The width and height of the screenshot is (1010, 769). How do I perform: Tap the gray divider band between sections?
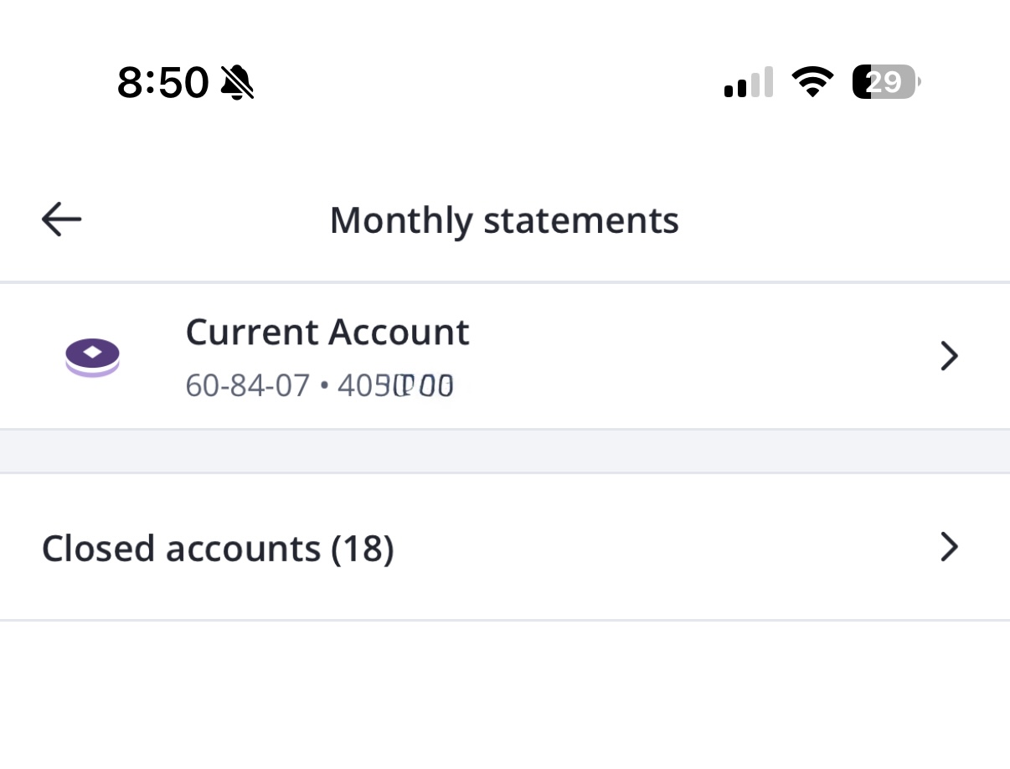pyautogui.click(x=505, y=452)
